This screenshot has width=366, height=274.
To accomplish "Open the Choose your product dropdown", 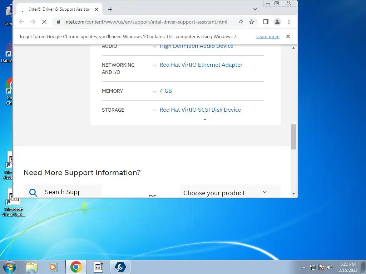I will [x=230, y=192].
